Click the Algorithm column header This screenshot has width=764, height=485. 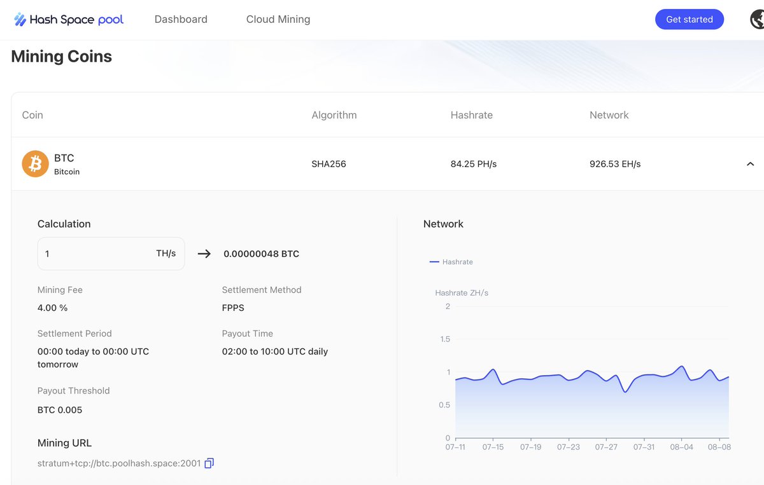point(334,115)
